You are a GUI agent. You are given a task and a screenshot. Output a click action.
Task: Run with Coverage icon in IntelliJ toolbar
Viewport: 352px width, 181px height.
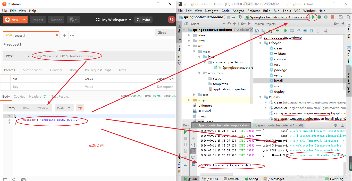coord(326,17)
